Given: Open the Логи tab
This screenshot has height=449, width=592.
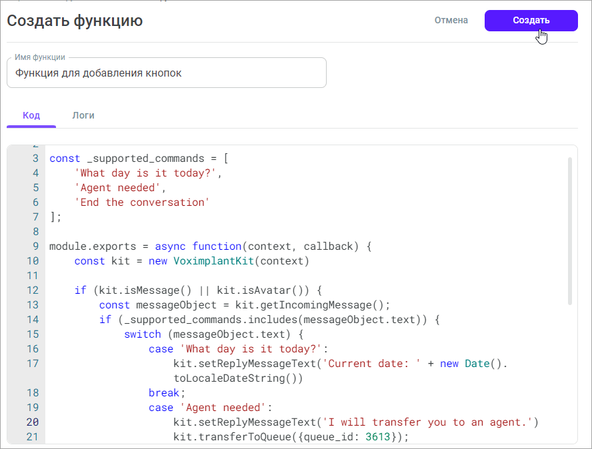Looking at the screenshot, I should (x=83, y=115).
